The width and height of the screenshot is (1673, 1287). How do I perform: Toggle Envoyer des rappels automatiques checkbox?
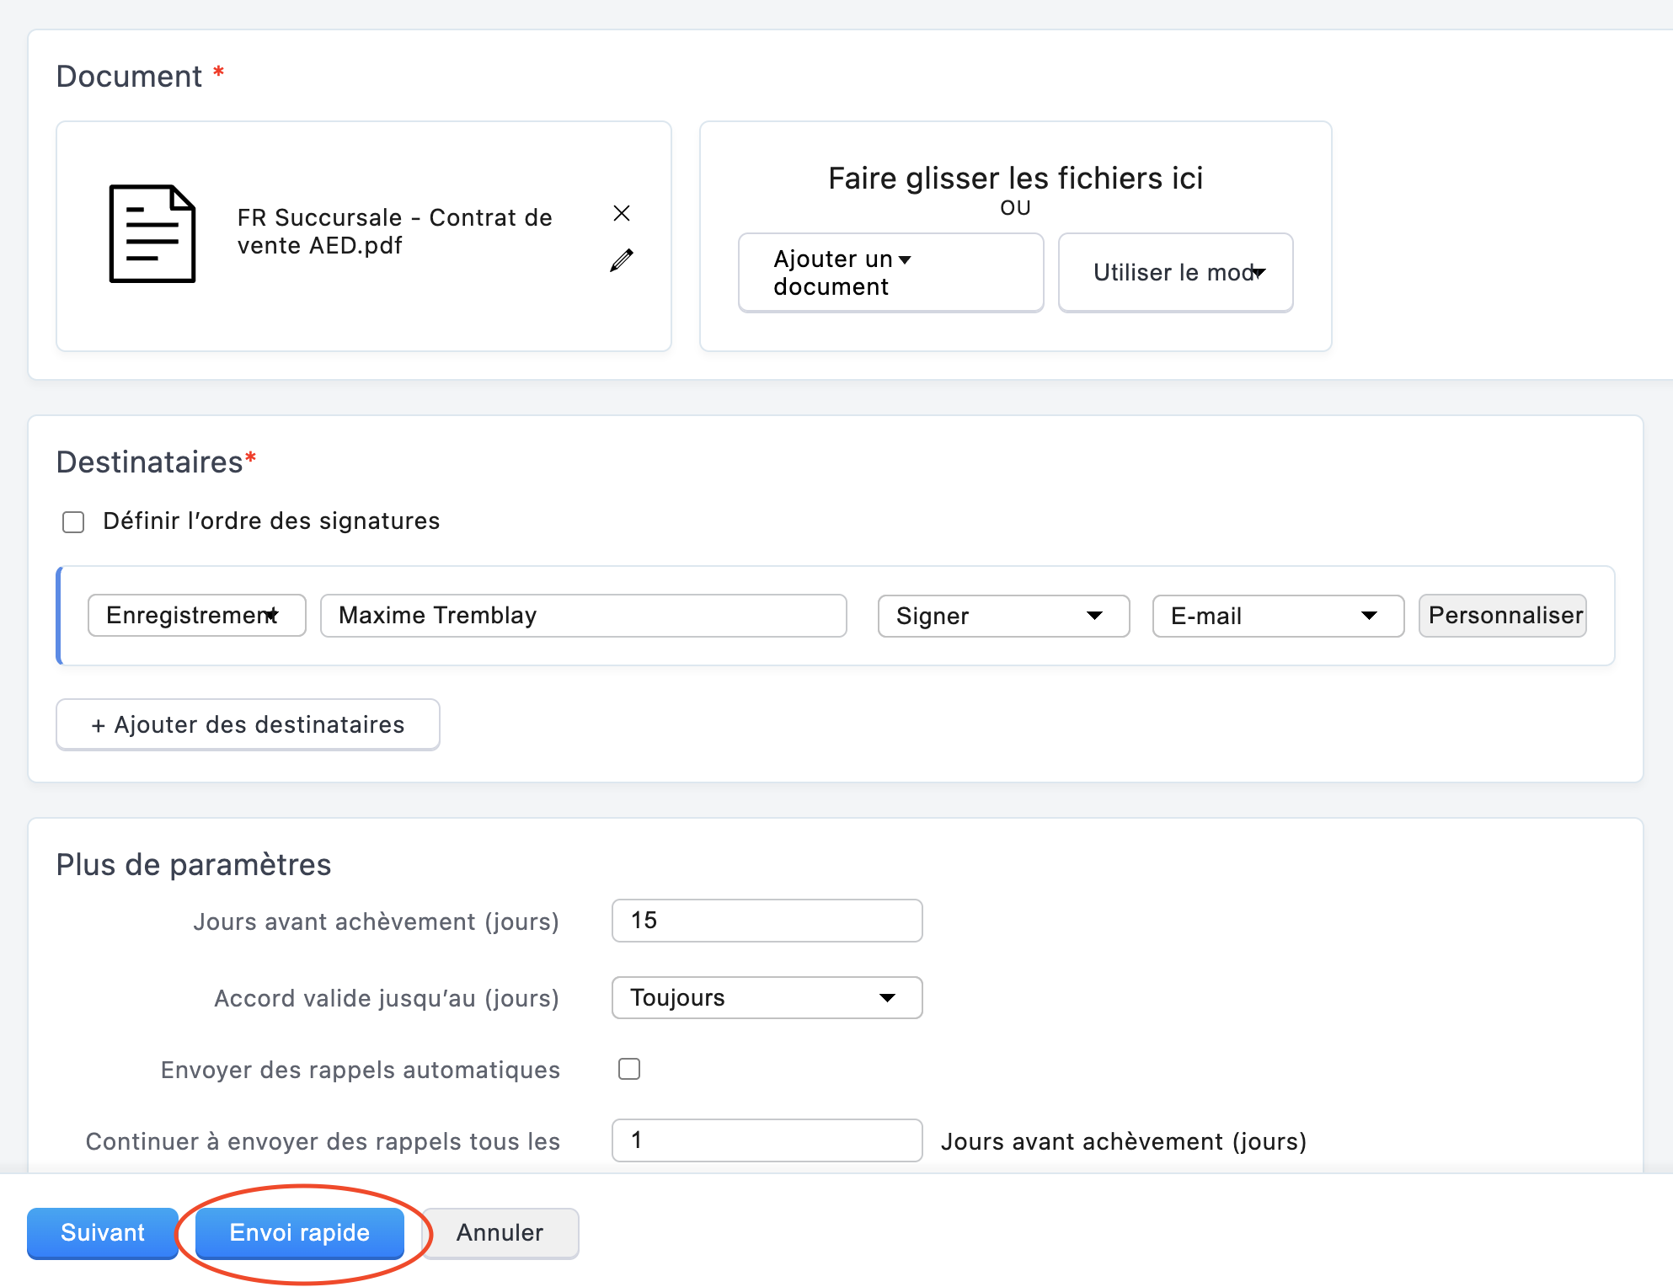(629, 1069)
